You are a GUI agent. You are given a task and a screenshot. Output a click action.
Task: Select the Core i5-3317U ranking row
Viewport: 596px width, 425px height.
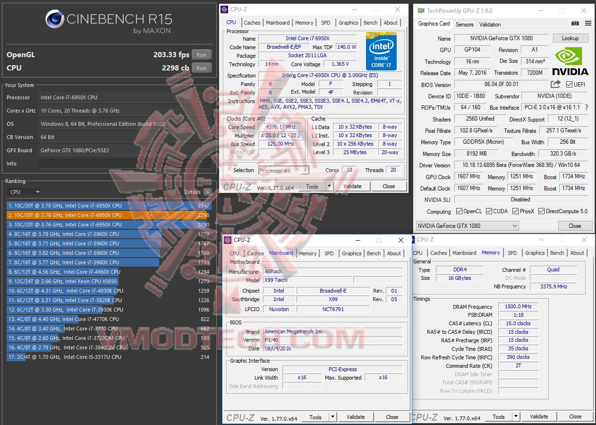[109, 357]
